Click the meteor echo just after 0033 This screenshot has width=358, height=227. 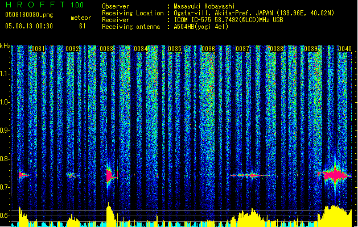tap(110, 175)
